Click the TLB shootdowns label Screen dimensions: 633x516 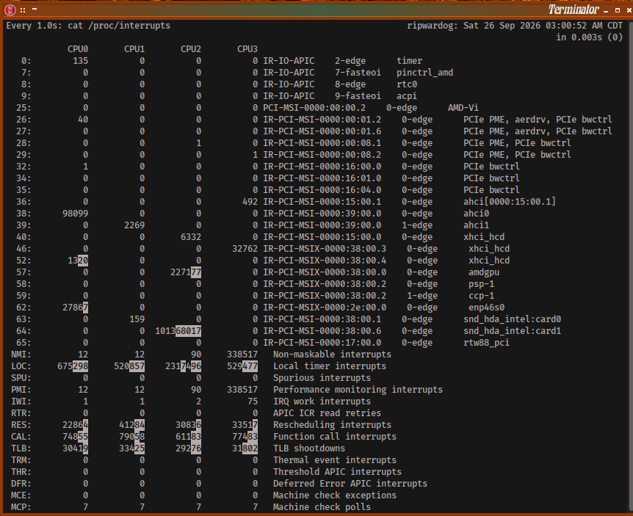click(x=309, y=448)
